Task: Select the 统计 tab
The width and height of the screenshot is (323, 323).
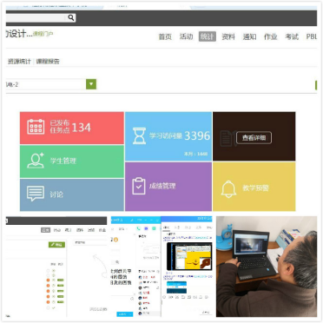Action: (208, 36)
